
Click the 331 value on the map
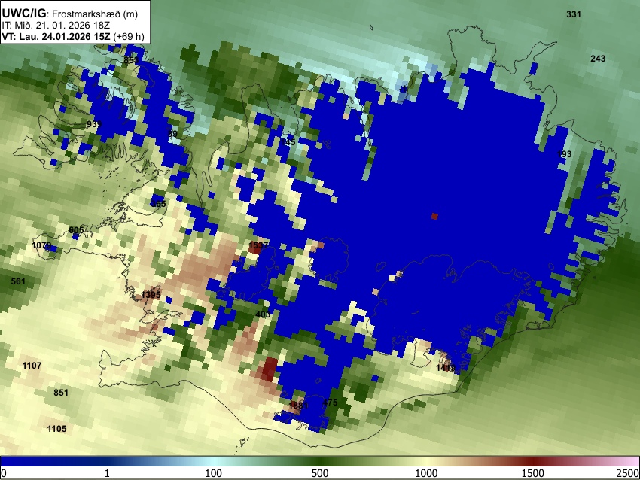[574, 14]
